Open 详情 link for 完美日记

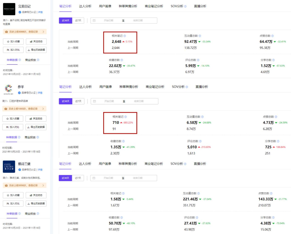point(40,12)
